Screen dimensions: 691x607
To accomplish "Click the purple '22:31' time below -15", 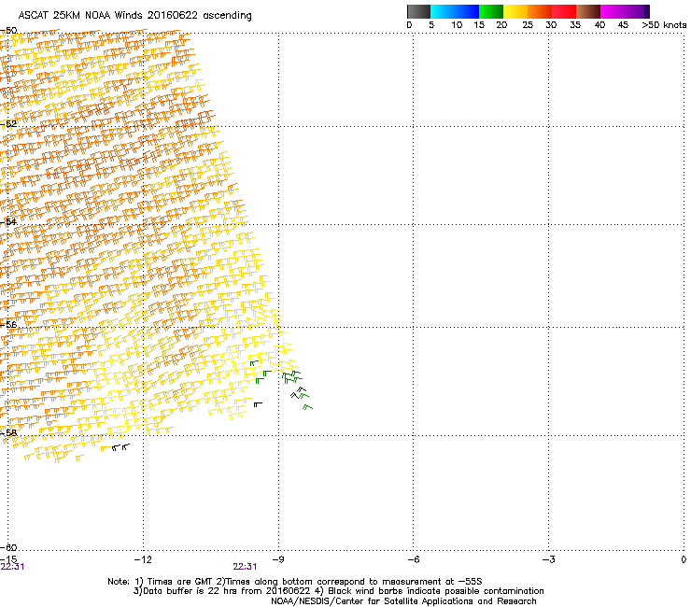I will 12,567.
